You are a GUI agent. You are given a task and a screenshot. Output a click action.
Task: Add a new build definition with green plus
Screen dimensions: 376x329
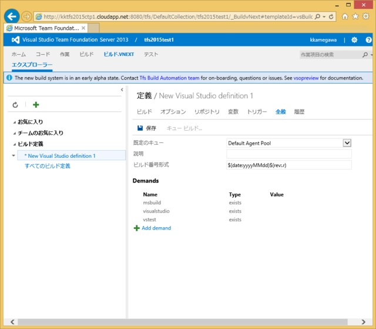(x=36, y=105)
